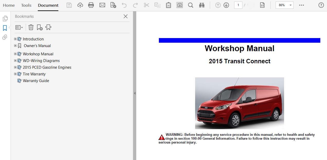Open the Warranty Guide bookmark
Viewport: 327px width, 160px height.
(x=36, y=81)
